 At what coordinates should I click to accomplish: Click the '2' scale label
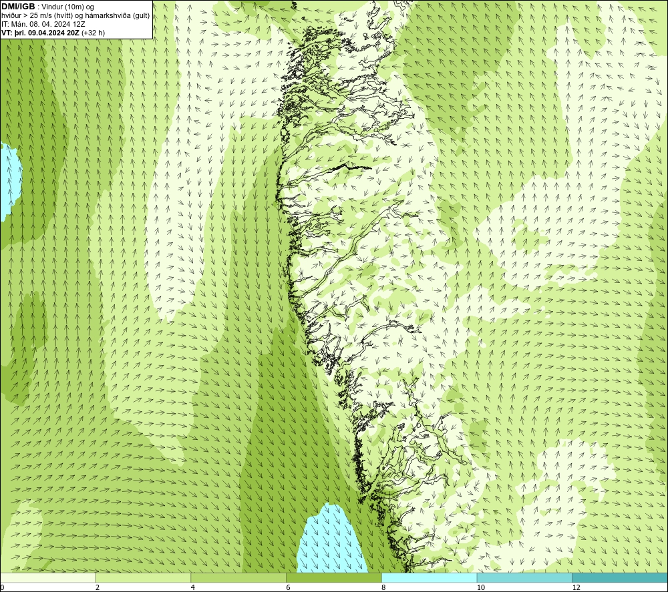pyautogui.click(x=97, y=587)
